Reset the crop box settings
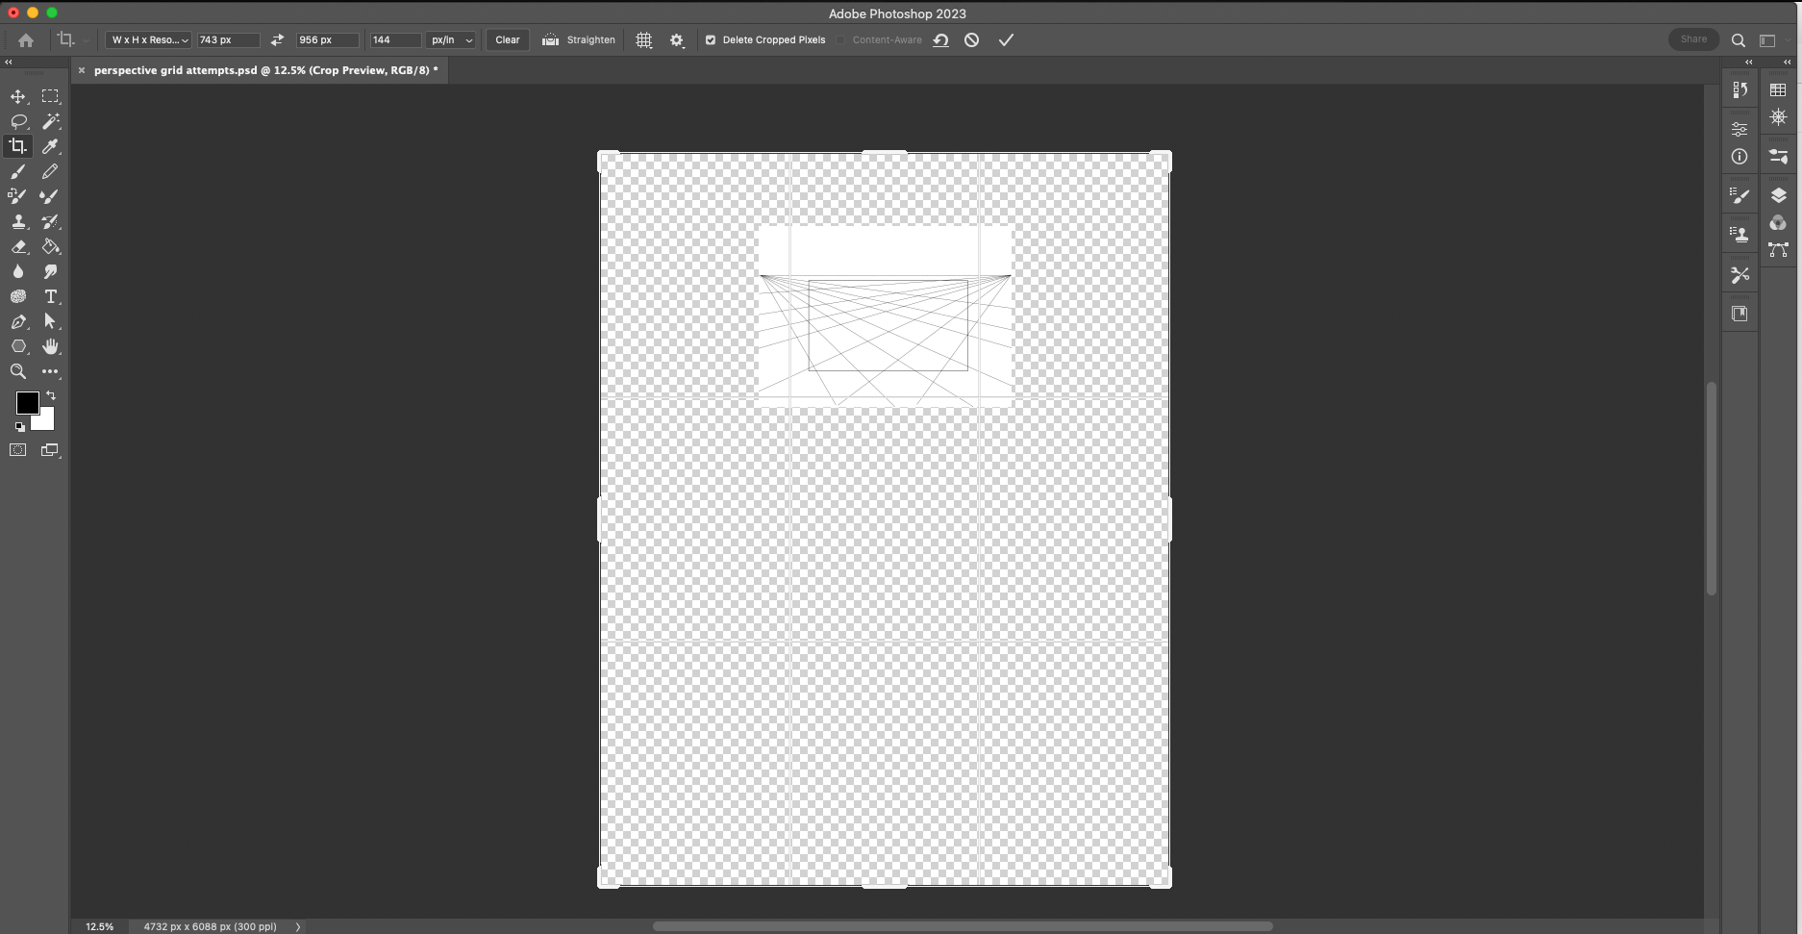The image size is (1802, 934). click(940, 40)
